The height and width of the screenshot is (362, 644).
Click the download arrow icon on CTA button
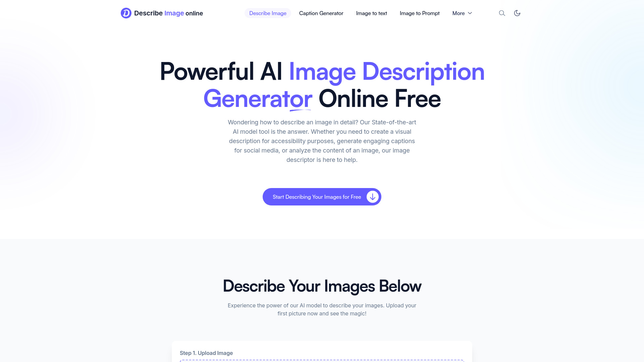tap(372, 197)
